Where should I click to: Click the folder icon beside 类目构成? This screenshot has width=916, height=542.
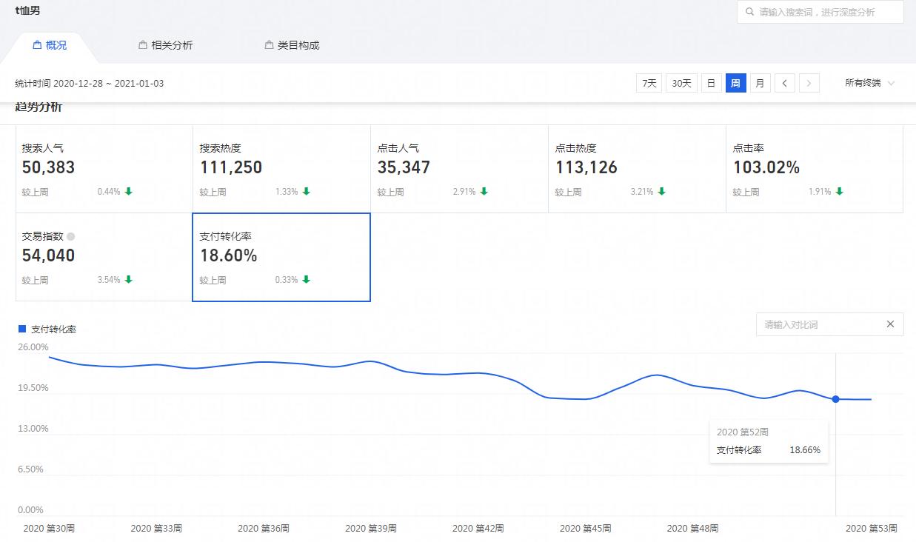click(x=267, y=44)
